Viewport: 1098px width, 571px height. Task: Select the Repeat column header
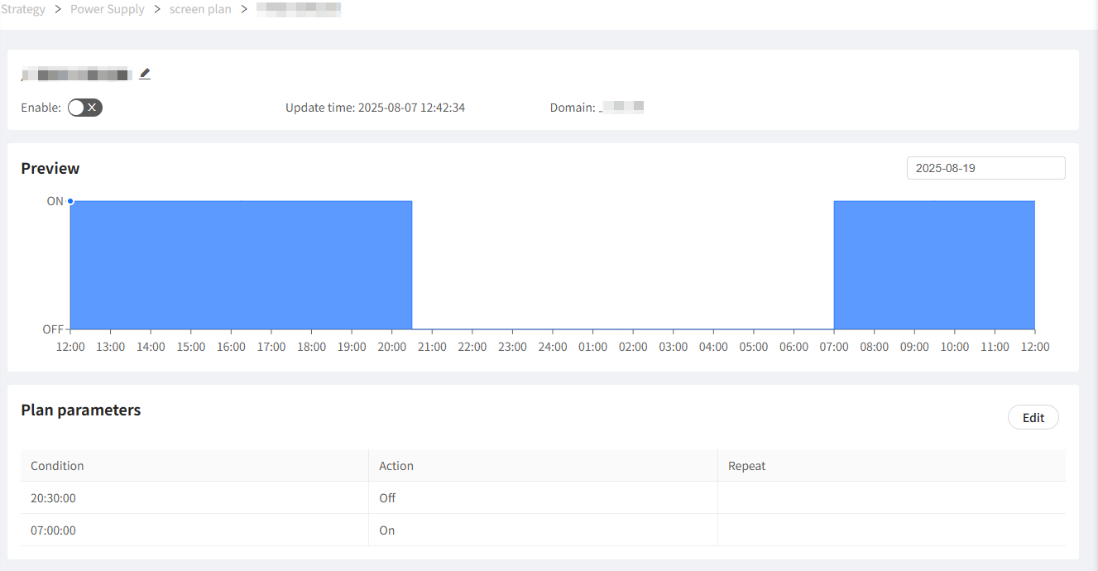[x=892, y=466]
